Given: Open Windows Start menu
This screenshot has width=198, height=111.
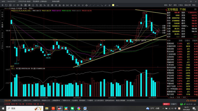Looking at the screenshot, I should point(3,108).
